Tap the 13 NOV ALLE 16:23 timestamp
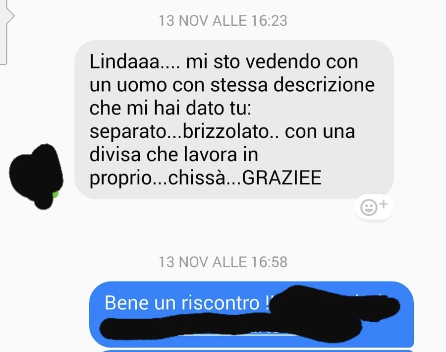 pos(223,21)
